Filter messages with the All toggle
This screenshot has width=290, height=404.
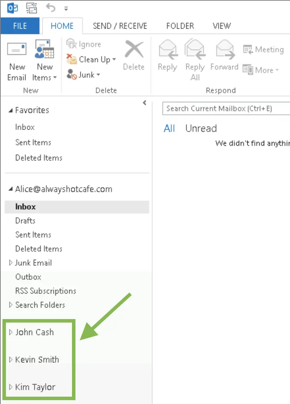click(169, 128)
